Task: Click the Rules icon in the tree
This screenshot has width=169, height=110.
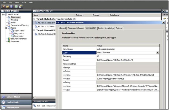Action: click(x=9, y=22)
